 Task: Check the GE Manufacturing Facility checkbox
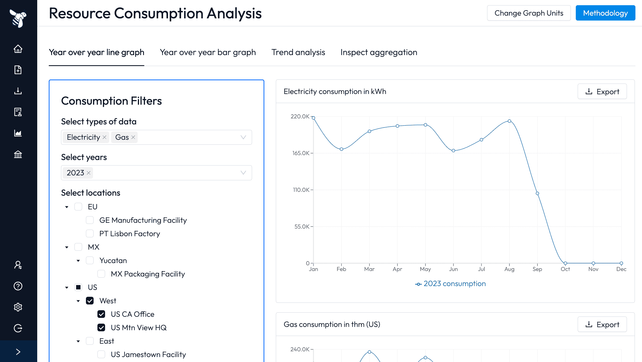[x=90, y=220]
